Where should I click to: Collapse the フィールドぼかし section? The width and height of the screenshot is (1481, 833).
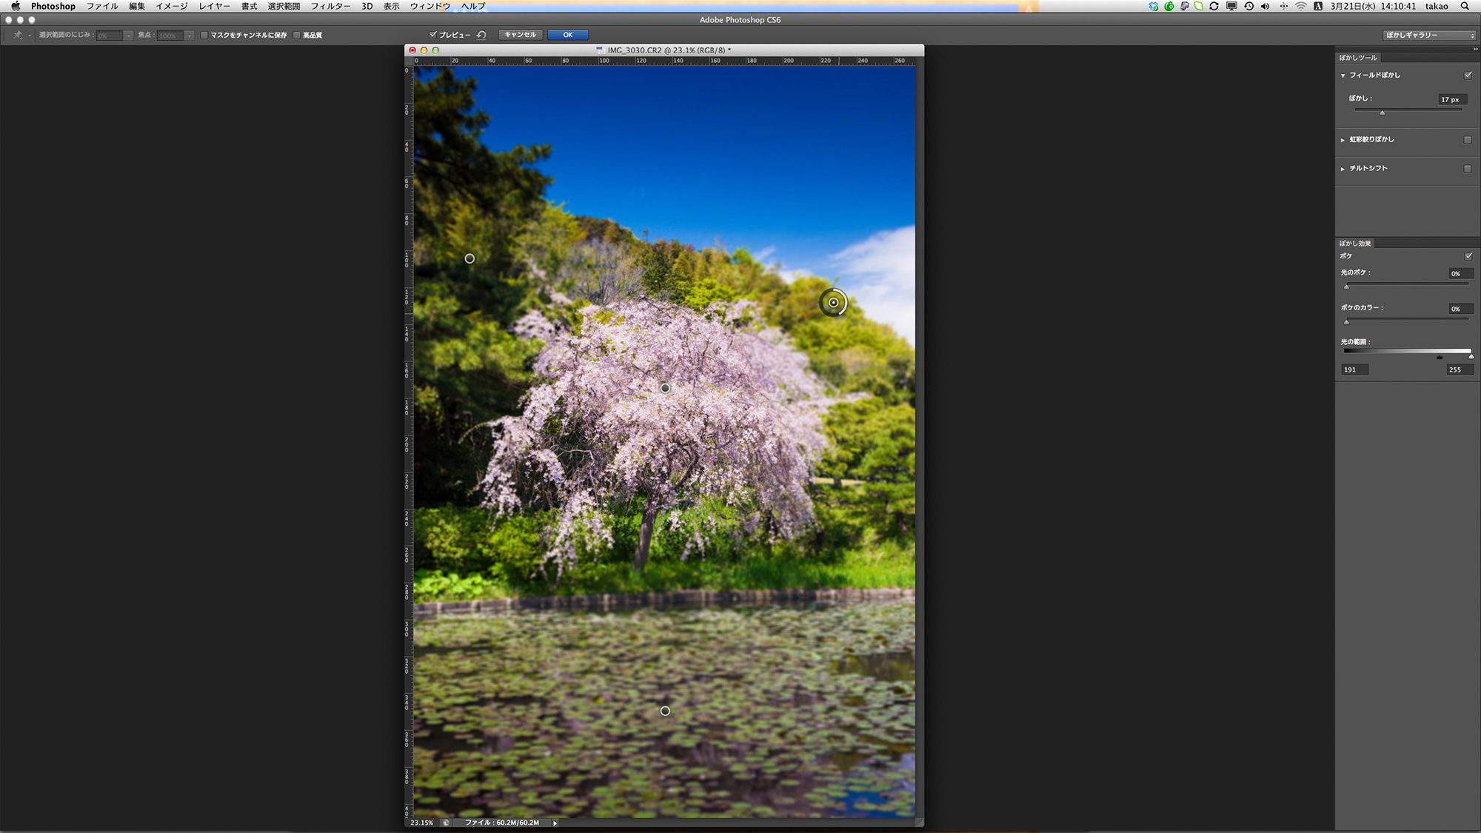coord(1343,76)
